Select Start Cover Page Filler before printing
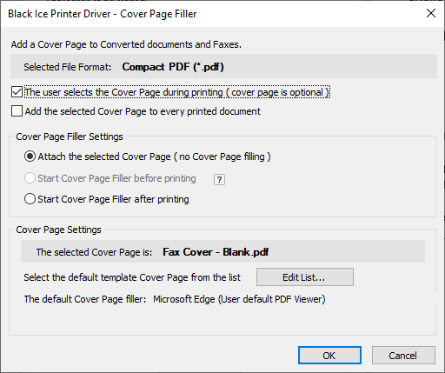The width and height of the screenshot is (445, 373). click(30, 178)
